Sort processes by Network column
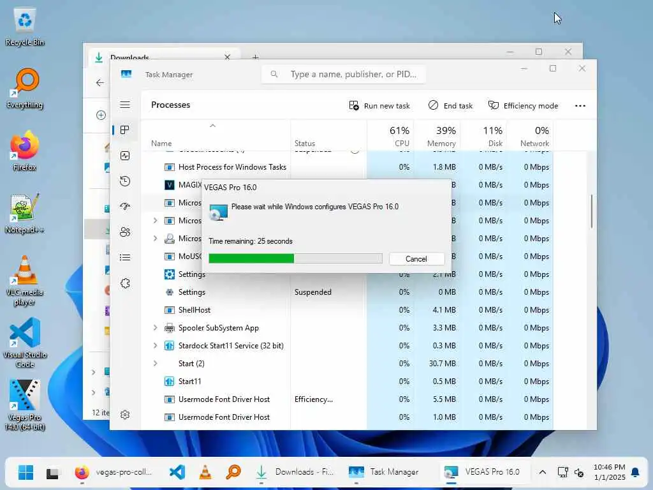This screenshot has width=653, height=490. [x=534, y=137]
